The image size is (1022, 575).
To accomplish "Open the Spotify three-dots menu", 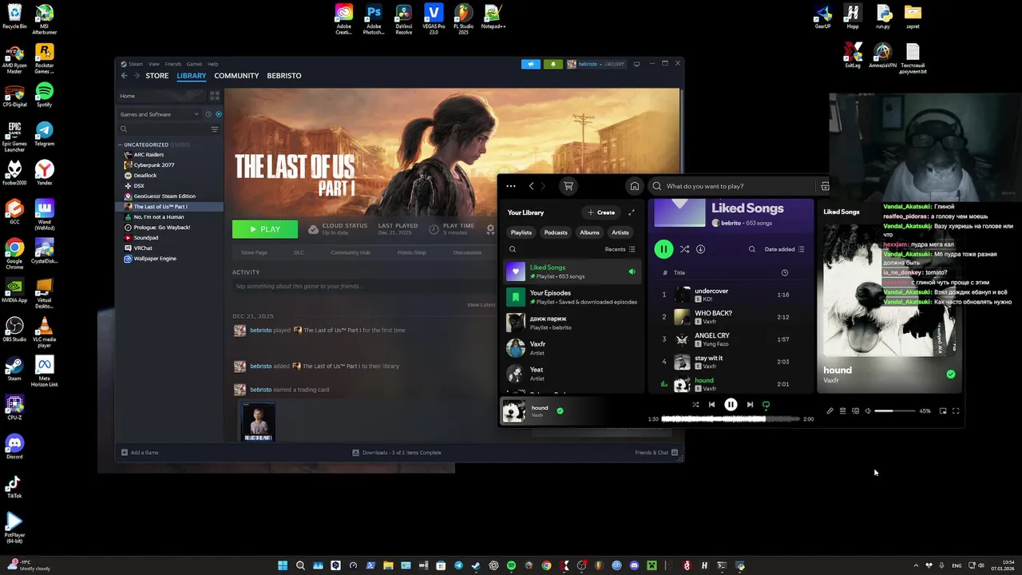I will (x=511, y=186).
